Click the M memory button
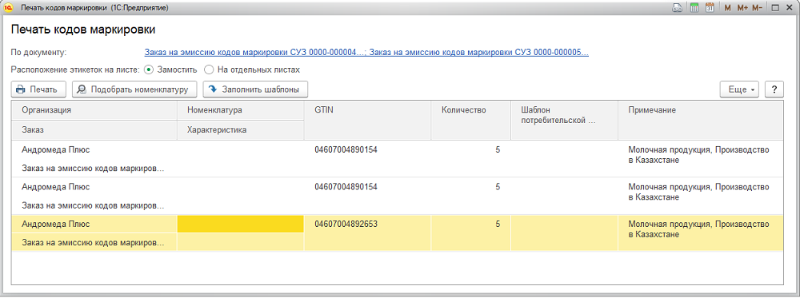Image resolution: width=800 pixels, height=298 pixels. point(727,8)
